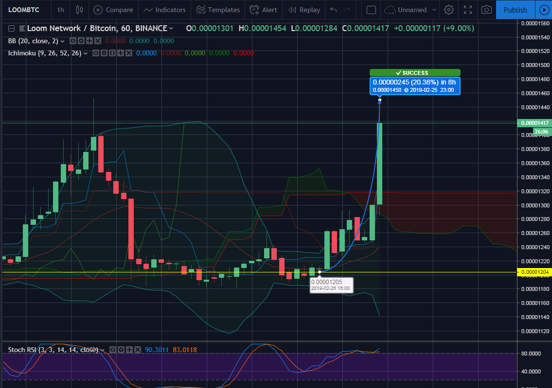552x388 pixels.
Task: Click the Publish button
Action: click(515, 10)
